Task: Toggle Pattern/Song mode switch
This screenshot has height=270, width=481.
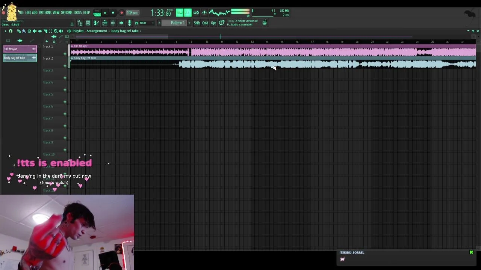Action: point(97,13)
